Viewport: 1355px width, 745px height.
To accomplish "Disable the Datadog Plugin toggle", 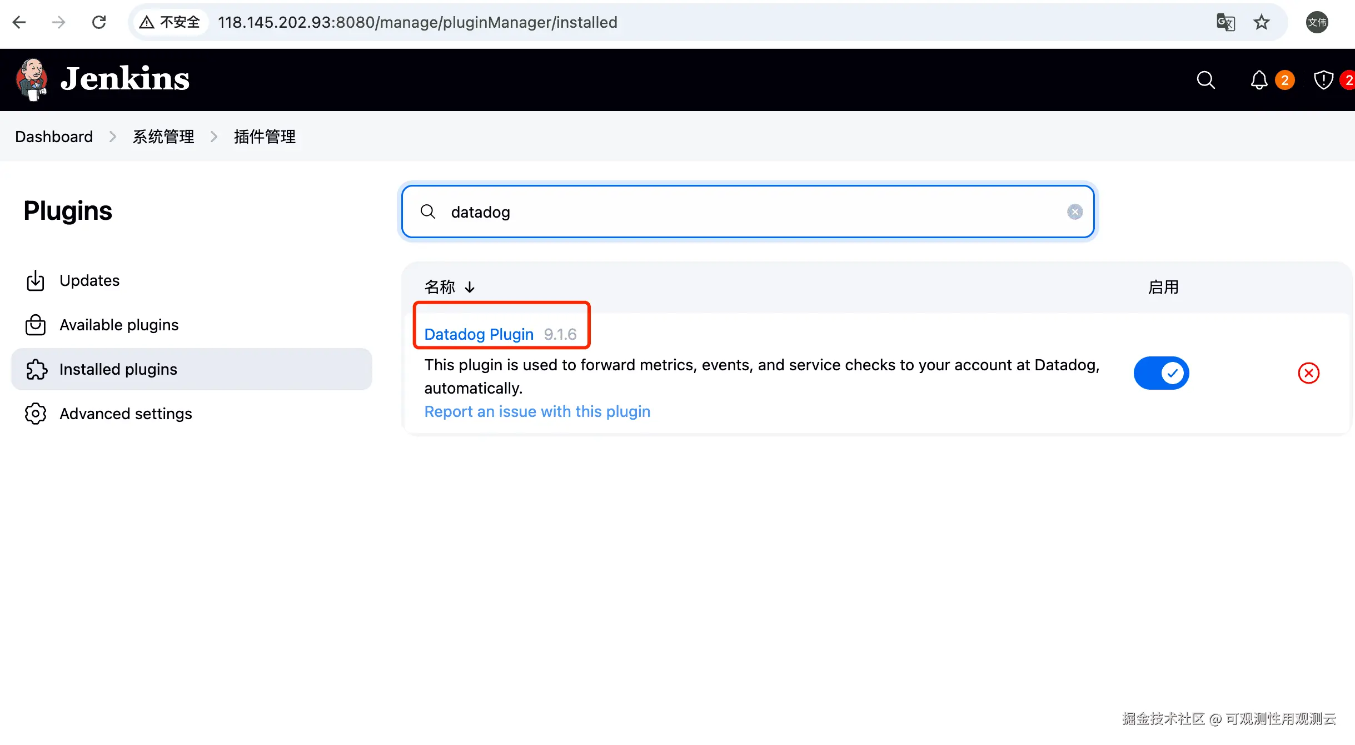I will point(1161,373).
